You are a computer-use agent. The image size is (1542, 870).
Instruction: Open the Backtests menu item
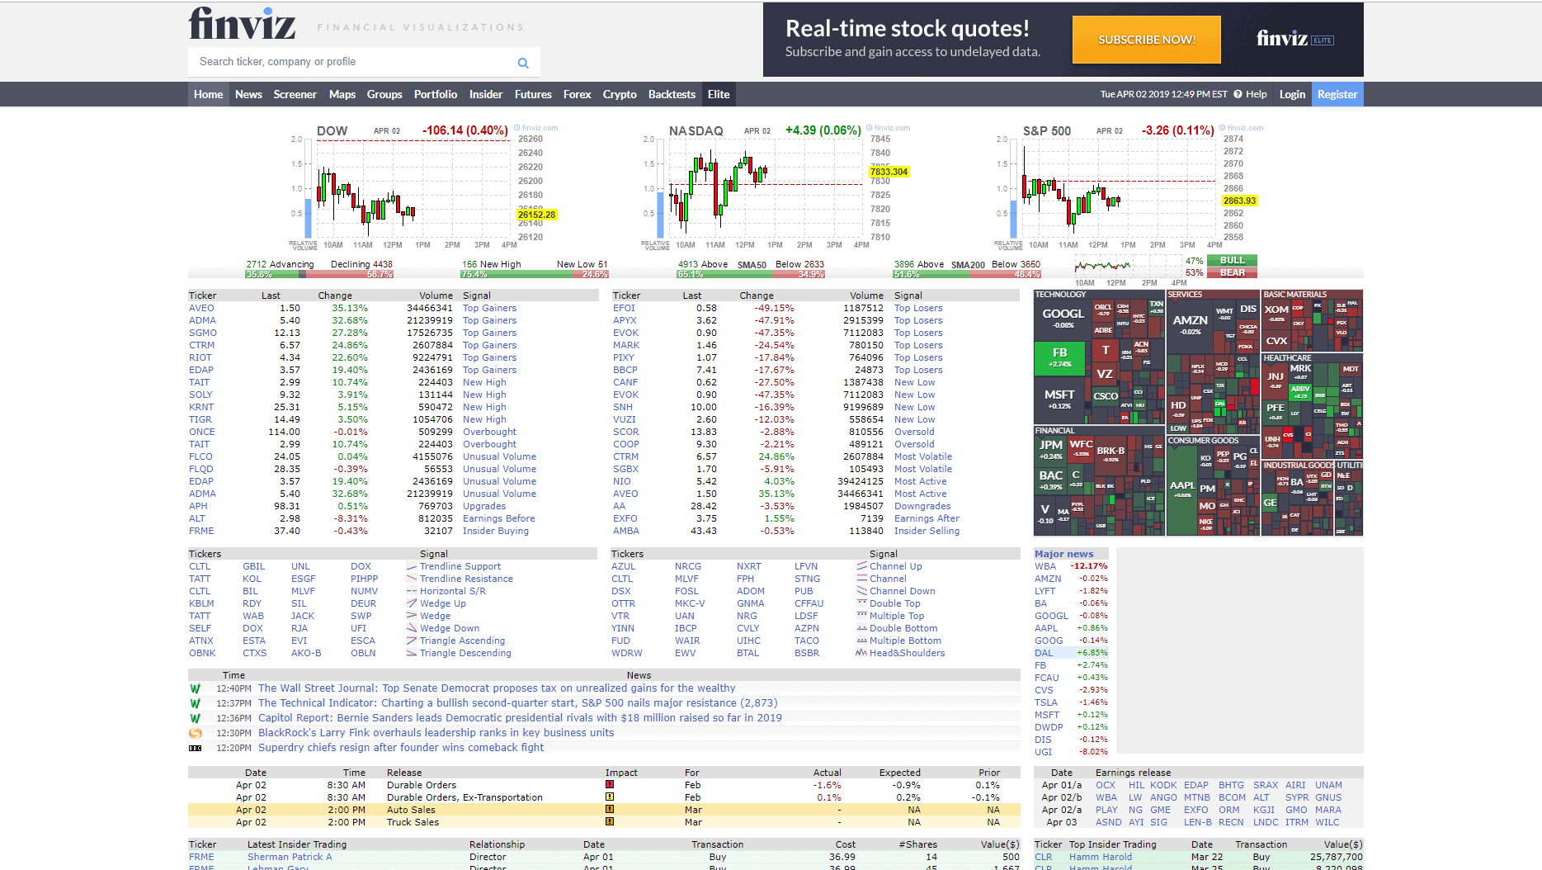672,94
